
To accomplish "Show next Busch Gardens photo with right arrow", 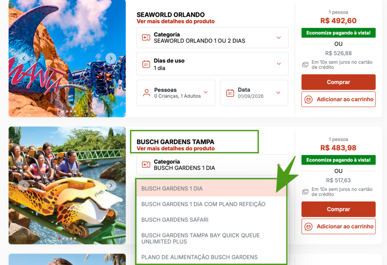I will coord(111,185).
